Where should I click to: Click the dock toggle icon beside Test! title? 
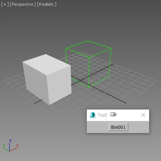pos(113,114)
